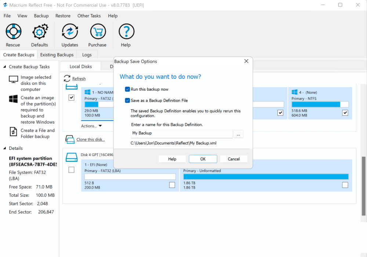
Task: Collapse the Create Backup Tasks section
Action: tap(4, 66)
